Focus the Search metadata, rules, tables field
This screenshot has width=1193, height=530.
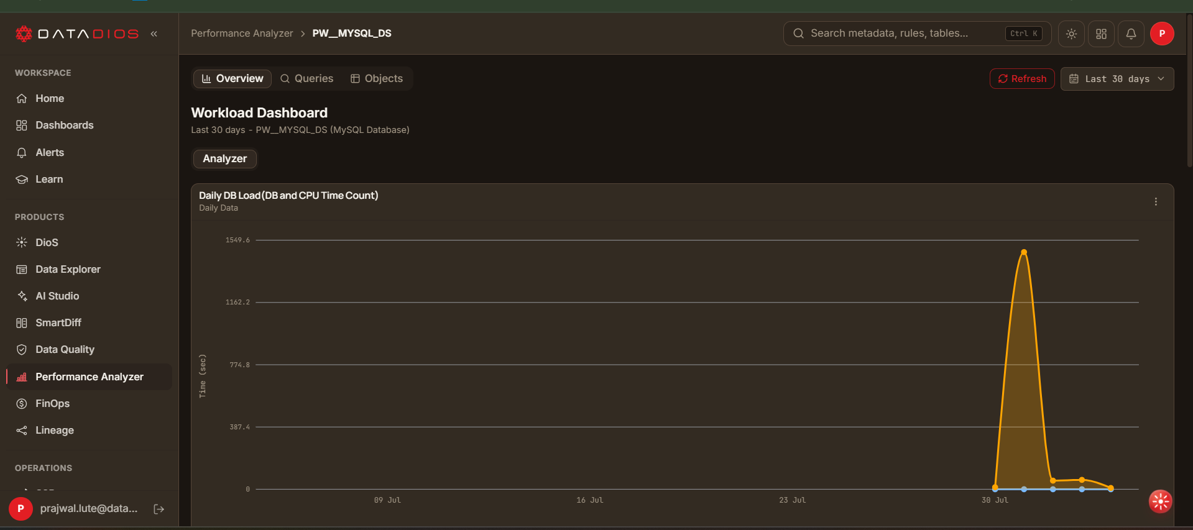917,34
